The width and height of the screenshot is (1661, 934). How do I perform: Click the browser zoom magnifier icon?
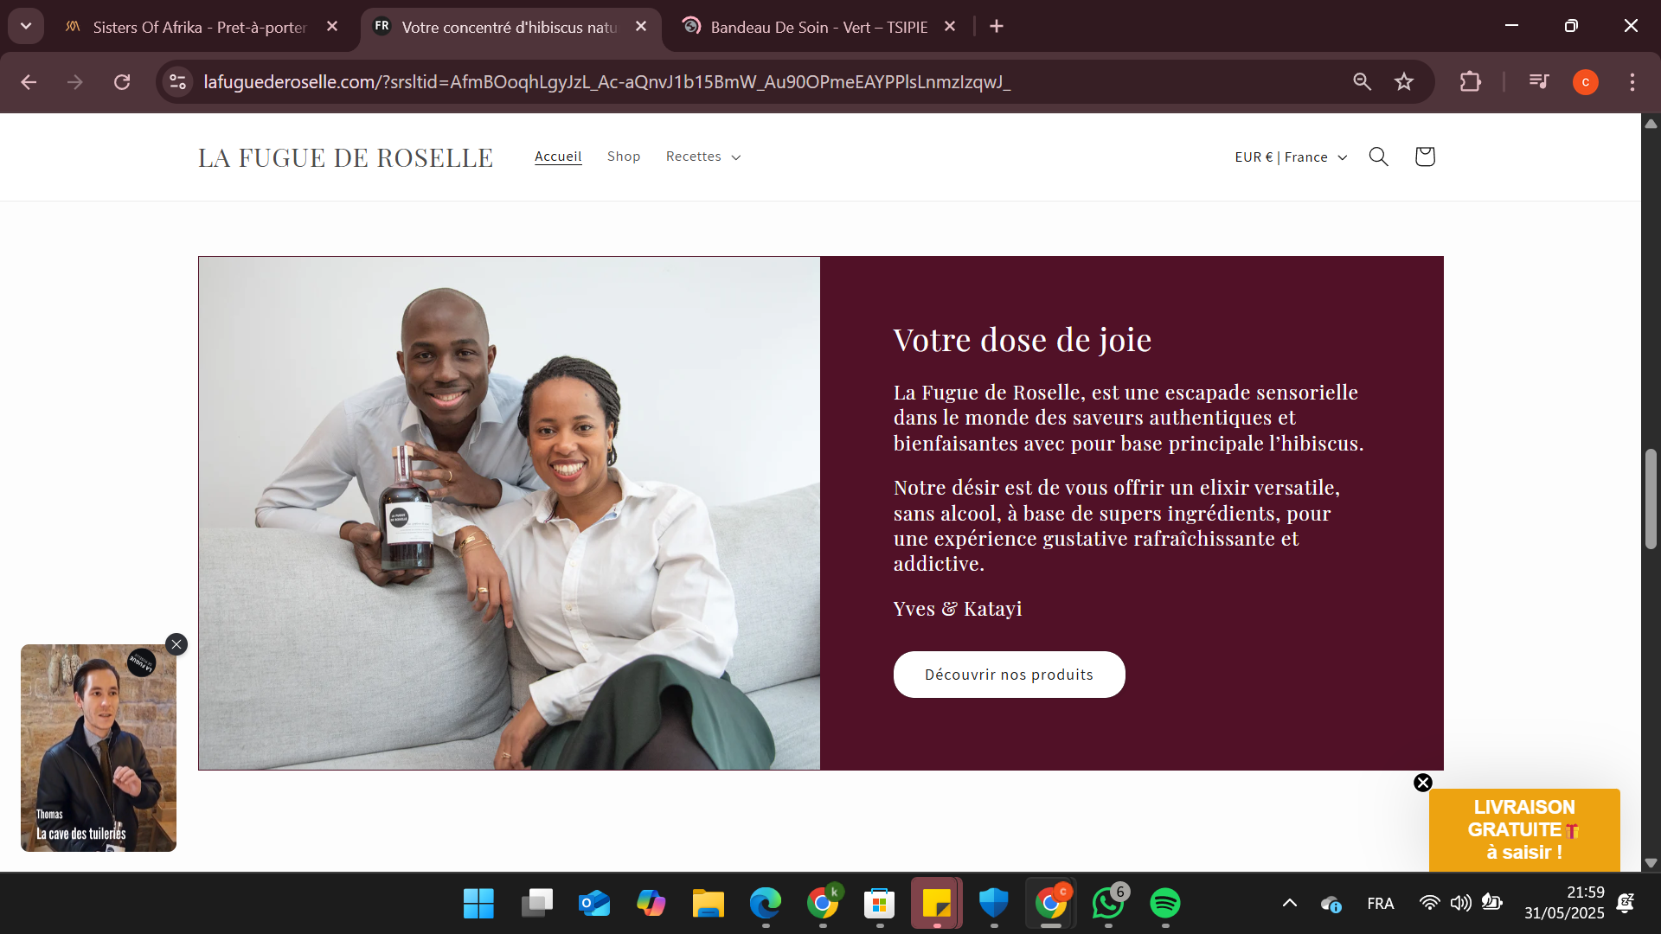click(1362, 82)
